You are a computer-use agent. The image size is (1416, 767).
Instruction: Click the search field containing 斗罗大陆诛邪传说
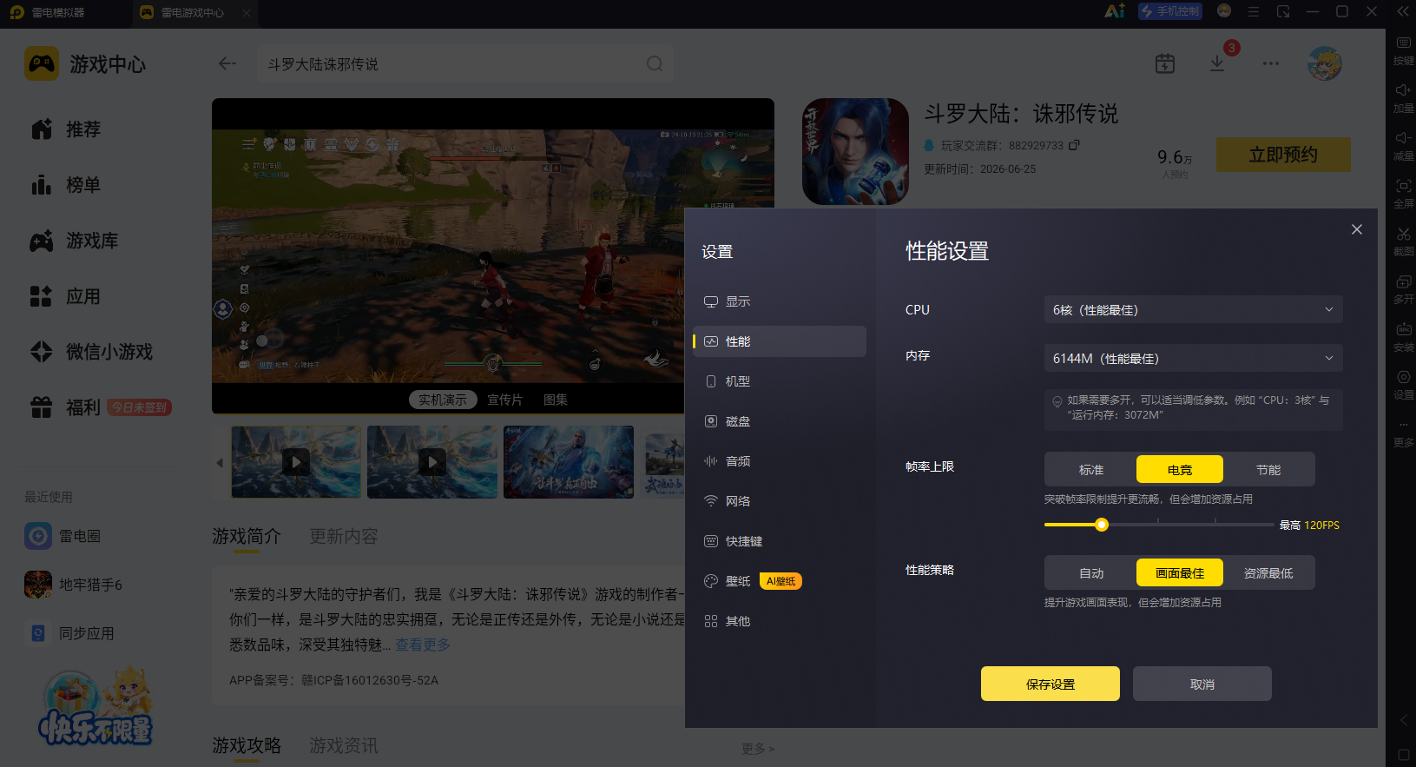click(465, 64)
